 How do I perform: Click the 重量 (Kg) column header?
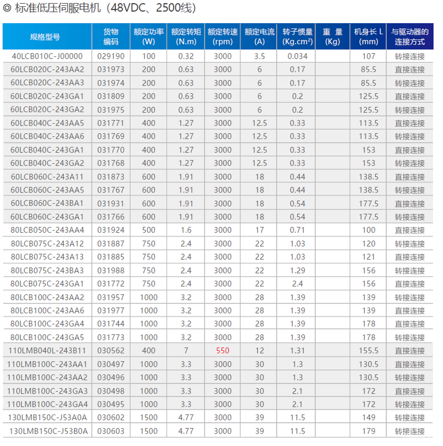pyautogui.click(x=332, y=36)
